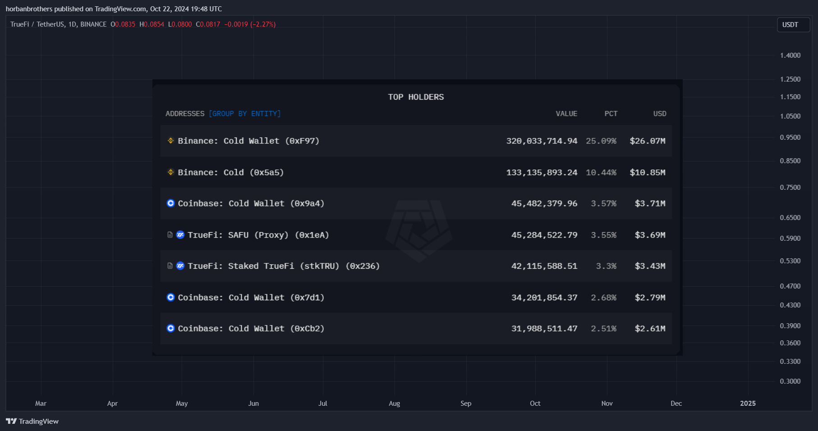818x431 pixels.
Task: Open Binance: Cold (0x5a5) address
Action: (x=231, y=173)
